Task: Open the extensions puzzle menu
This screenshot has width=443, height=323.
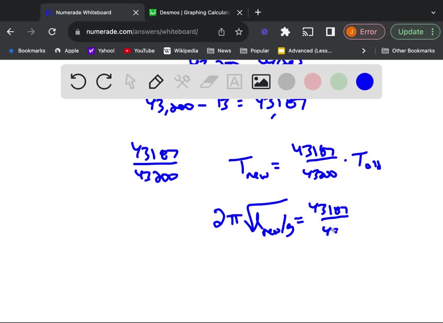Action: (x=286, y=32)
